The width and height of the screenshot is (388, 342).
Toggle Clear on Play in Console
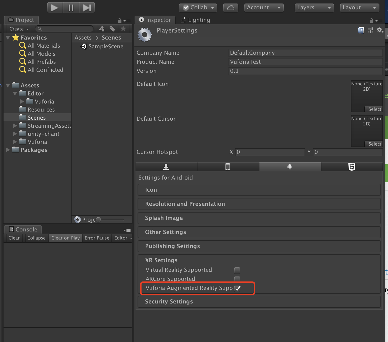[66, 238]
